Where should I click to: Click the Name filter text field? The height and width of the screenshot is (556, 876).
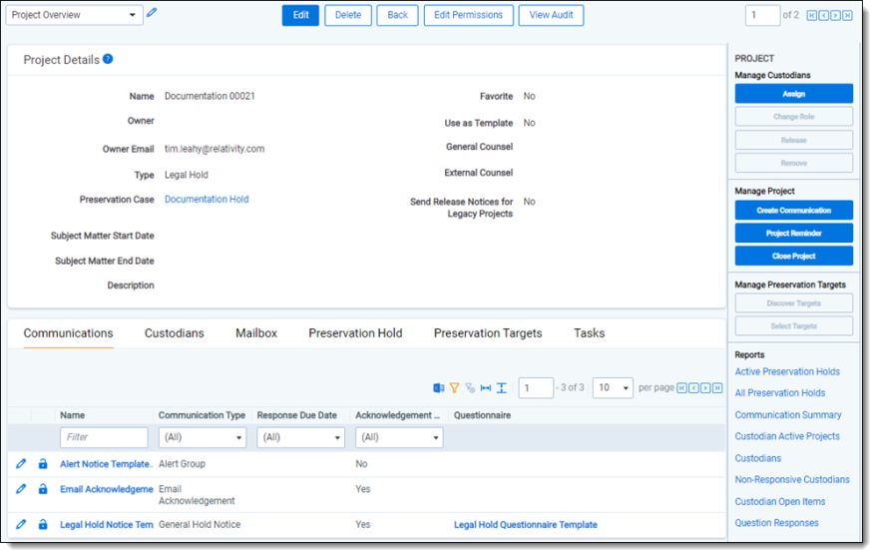104,437
